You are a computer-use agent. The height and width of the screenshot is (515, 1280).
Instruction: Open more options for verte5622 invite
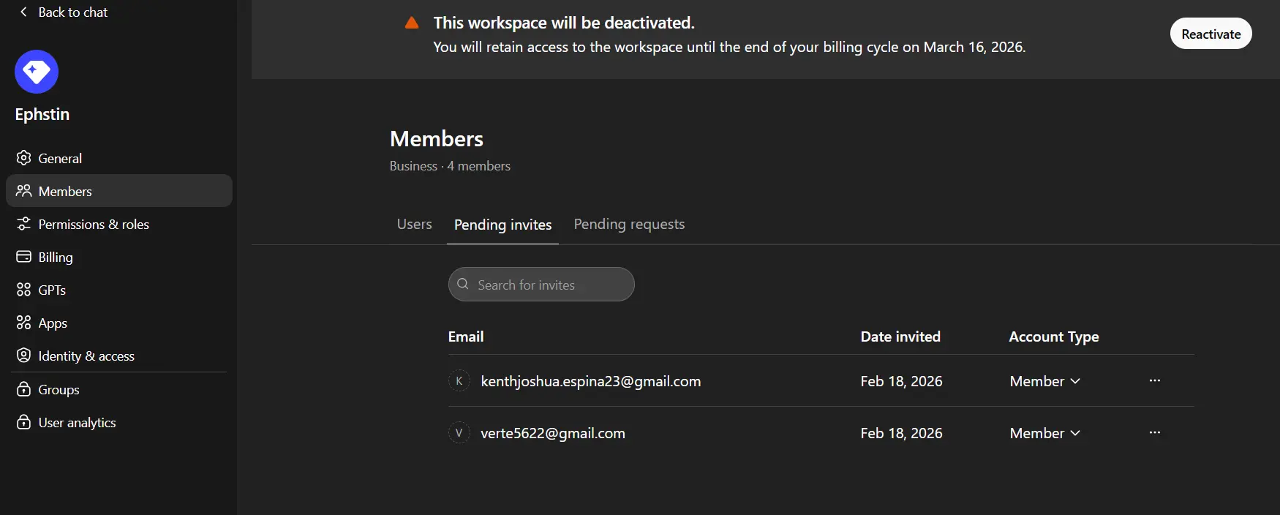1154,432
